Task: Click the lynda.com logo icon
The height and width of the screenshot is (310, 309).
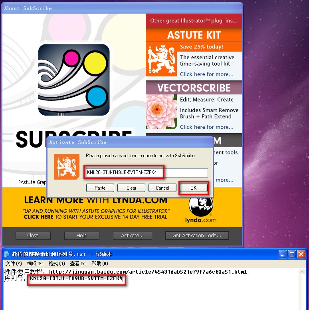Action: pos(201,210)
